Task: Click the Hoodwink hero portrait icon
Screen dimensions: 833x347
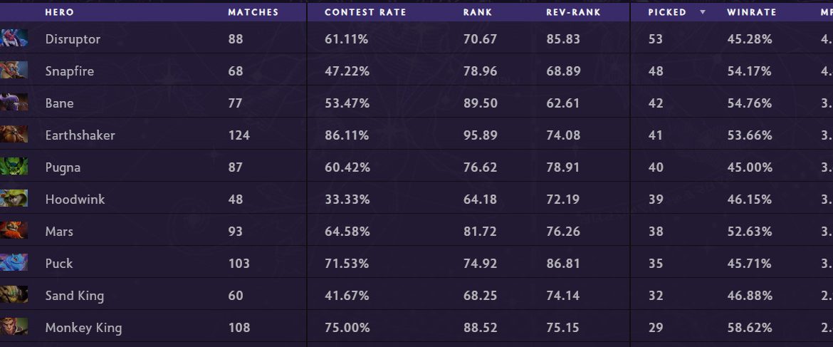Action: [x=14, y=199]
